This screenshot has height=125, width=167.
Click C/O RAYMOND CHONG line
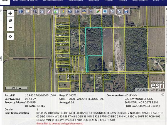point(139,99)
